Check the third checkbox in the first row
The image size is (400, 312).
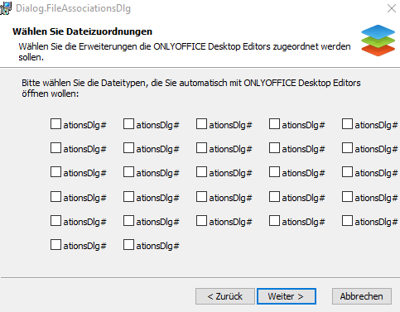coord(201,124)
